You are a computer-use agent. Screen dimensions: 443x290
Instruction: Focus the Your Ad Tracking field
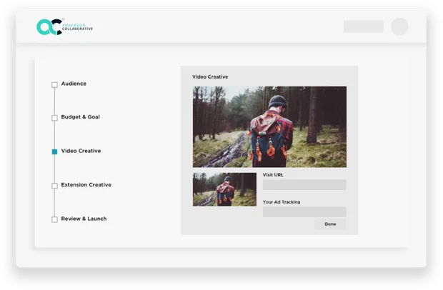pos(304,211)
